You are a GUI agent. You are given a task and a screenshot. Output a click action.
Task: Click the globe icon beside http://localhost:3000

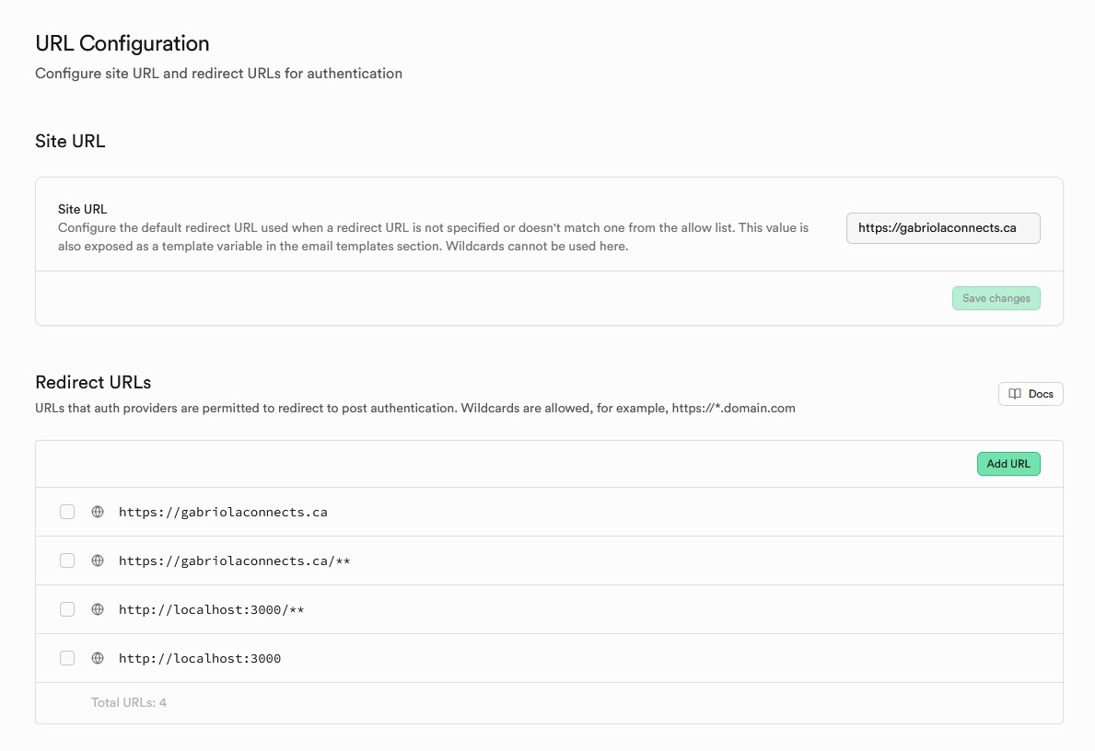(98, 658)
